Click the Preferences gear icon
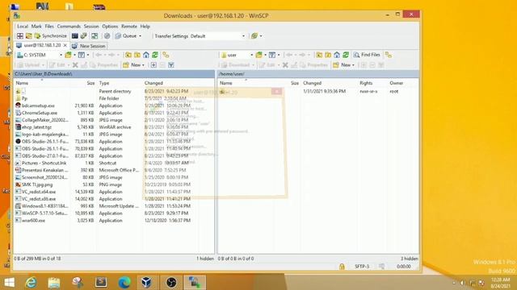This screenshot has height=290, width=517. tap(107, 35)
